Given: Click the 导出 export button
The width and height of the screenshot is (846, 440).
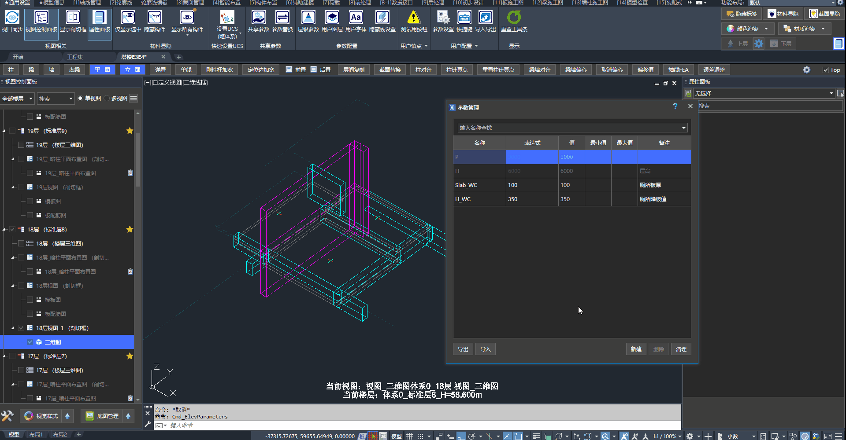Looking at the screenshot, I should click(x=463, y=349).
